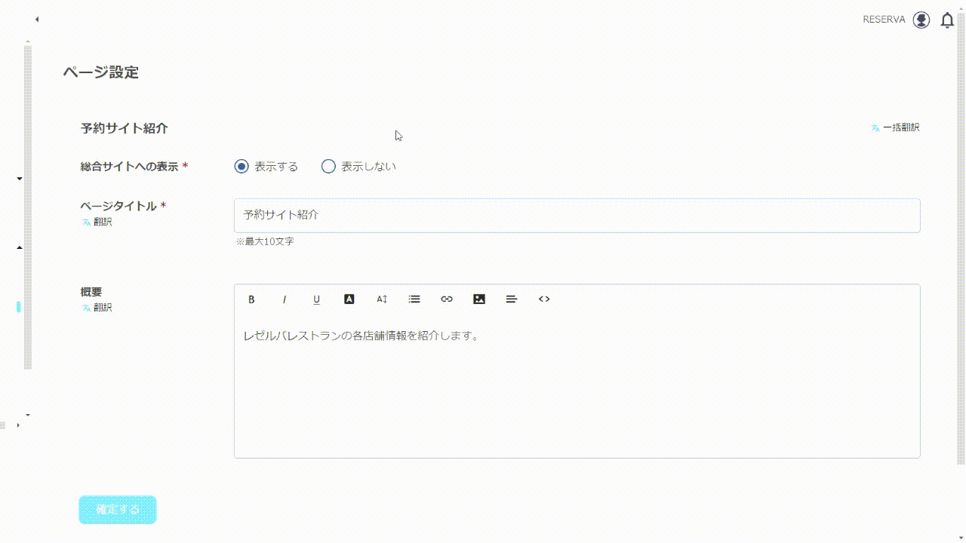Open text alignment options in the editor
The image size is (966, 543).
512,299
